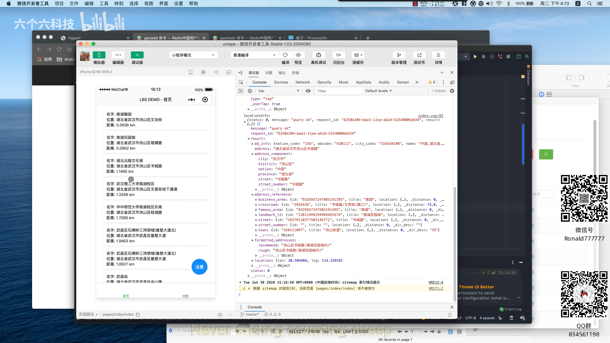The image size is (610, 343).
Task: Open console settings gear icon
Action: point(452,91)
